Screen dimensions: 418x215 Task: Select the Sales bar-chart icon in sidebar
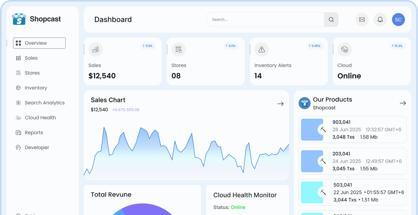click(x=19, y=58)
